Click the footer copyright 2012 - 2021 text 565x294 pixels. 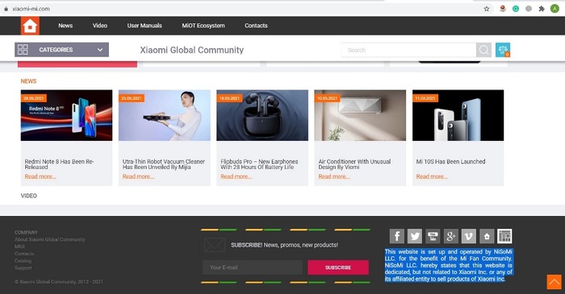click(x=59, y=282)
